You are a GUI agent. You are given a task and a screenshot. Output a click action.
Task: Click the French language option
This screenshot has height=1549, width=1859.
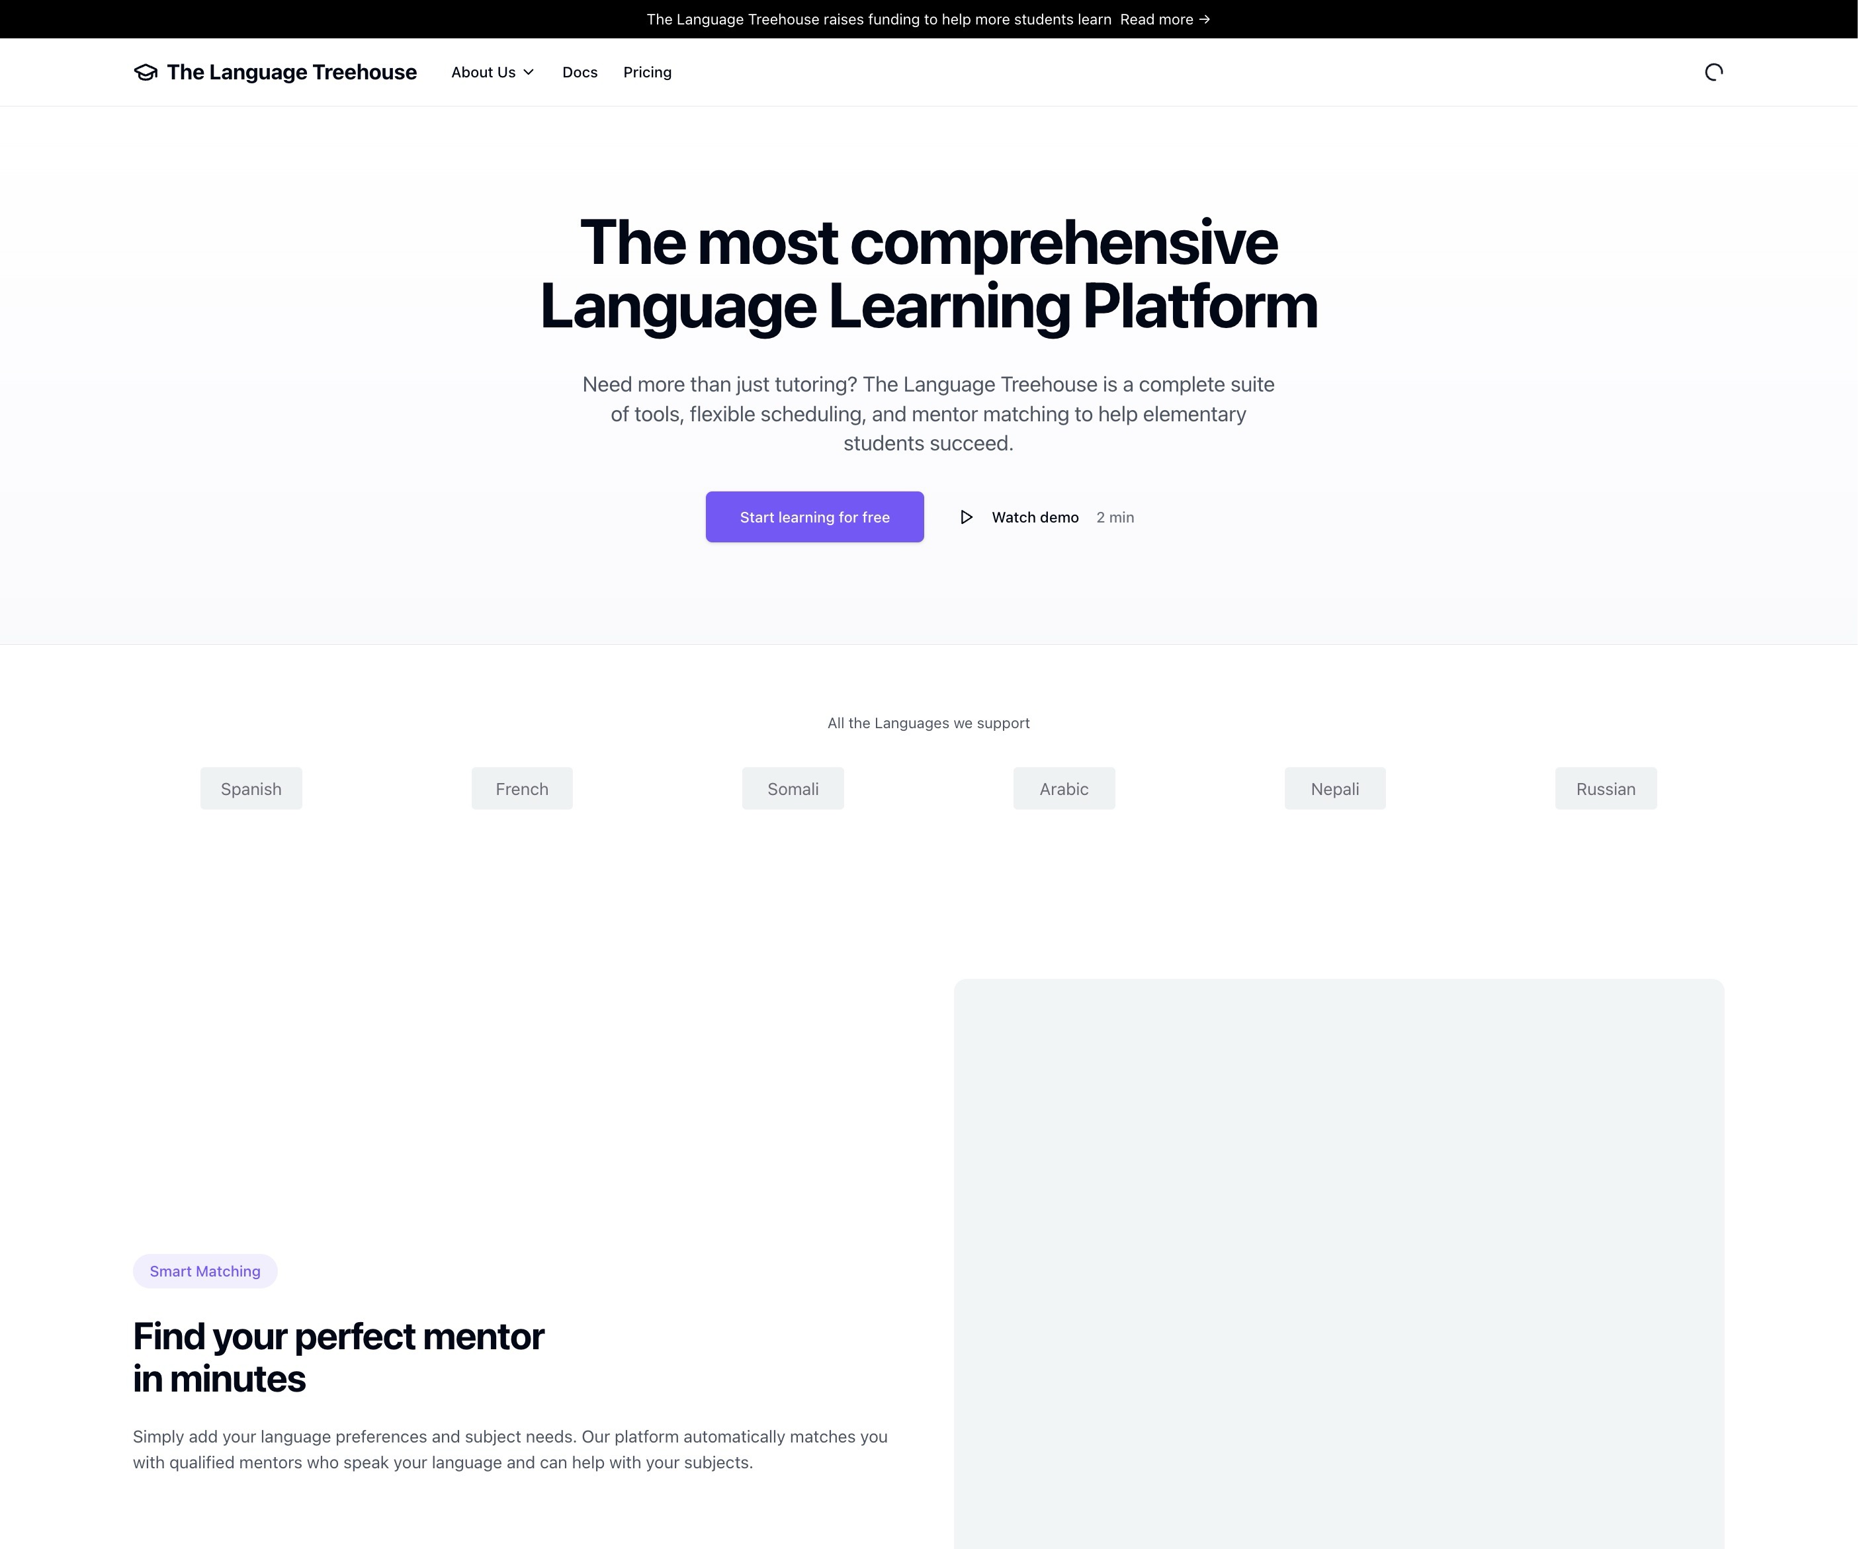(521, 788)
